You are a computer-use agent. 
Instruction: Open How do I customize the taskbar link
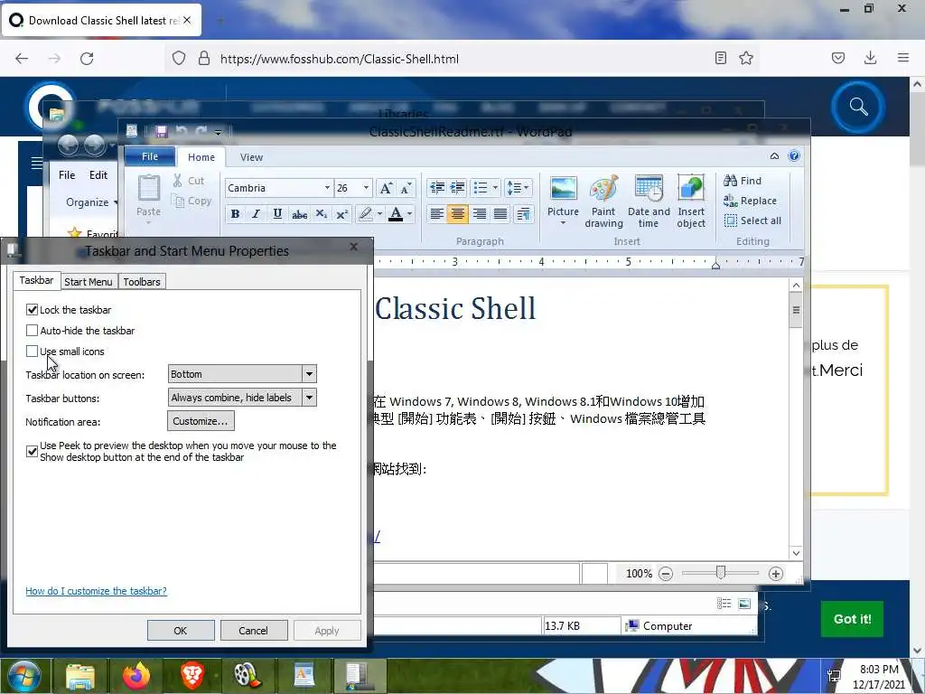[96, 591]
